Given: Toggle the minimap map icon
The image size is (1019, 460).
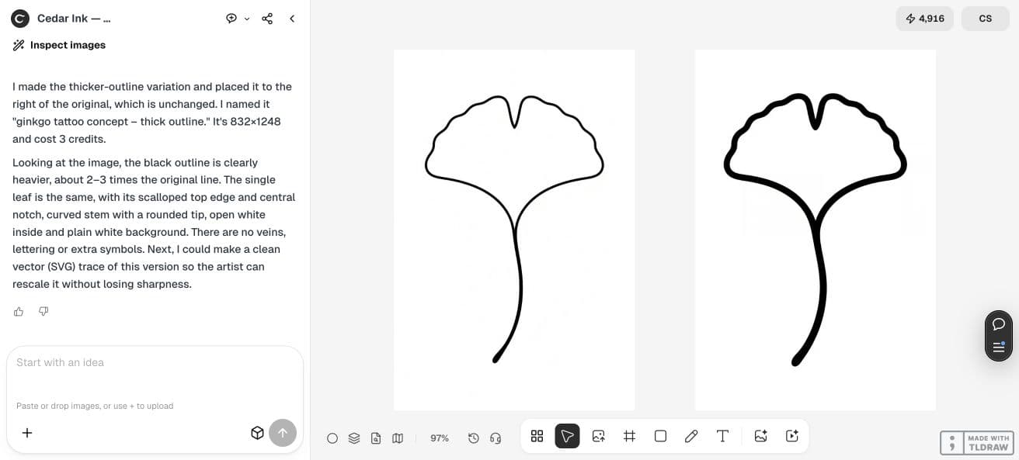Looking at the screenshot, I should click(398, 438).
